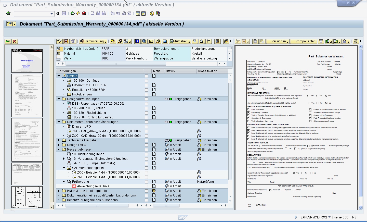The width and height of the screenshot is (367, 222).
Task: Click the red Cancel icon in toolbar
Action: tap(84, 14)
